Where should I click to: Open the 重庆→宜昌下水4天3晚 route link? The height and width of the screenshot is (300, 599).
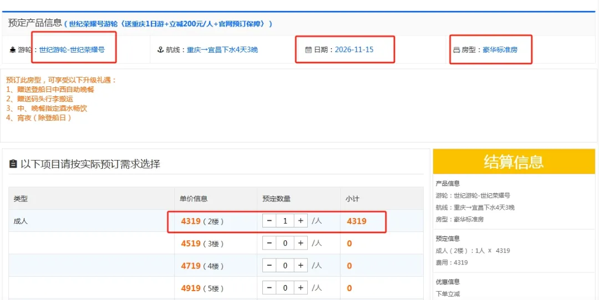[222, 50]
